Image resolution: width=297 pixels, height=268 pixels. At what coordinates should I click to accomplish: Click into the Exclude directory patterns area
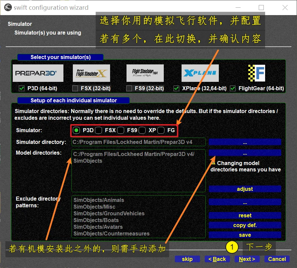(139, 217)
